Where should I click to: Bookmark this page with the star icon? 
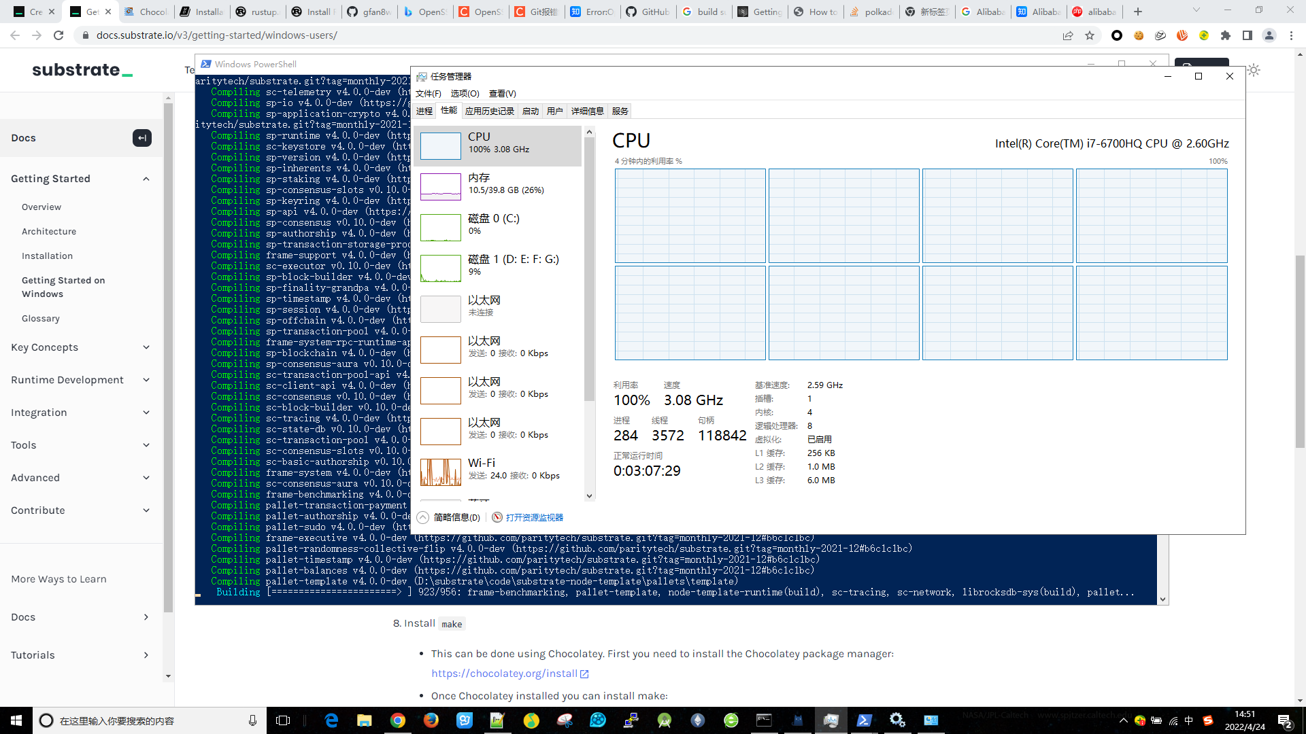pos(1090,35)
